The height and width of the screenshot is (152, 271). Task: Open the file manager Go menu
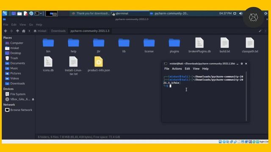(31, 24)
